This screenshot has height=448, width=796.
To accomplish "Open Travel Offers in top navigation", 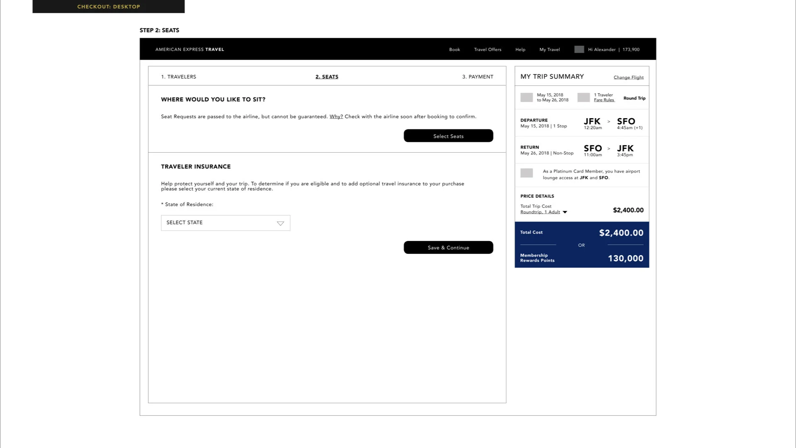I will 488,49.
